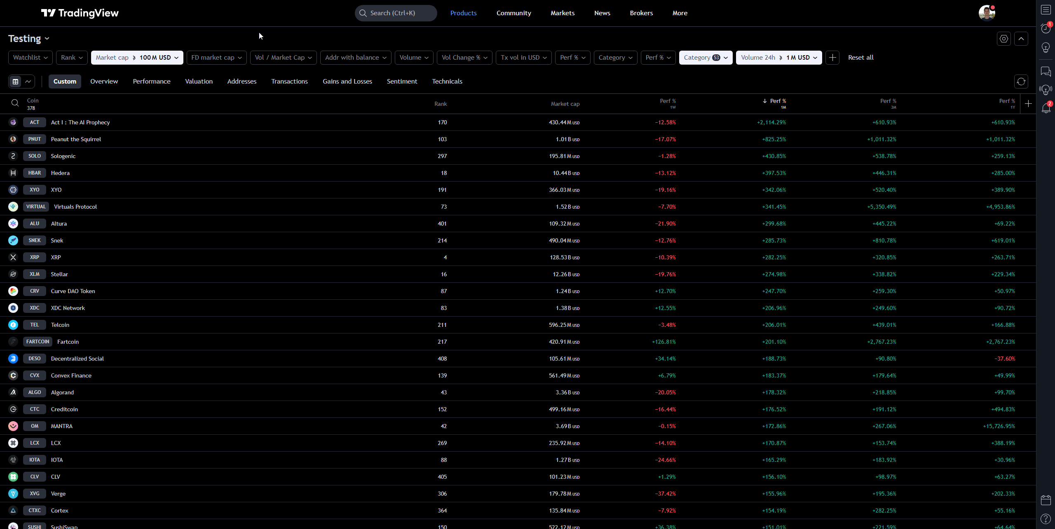Open the Sologenic coin link
This screenshot has width=1055, height=529.
tap(63, 156)
